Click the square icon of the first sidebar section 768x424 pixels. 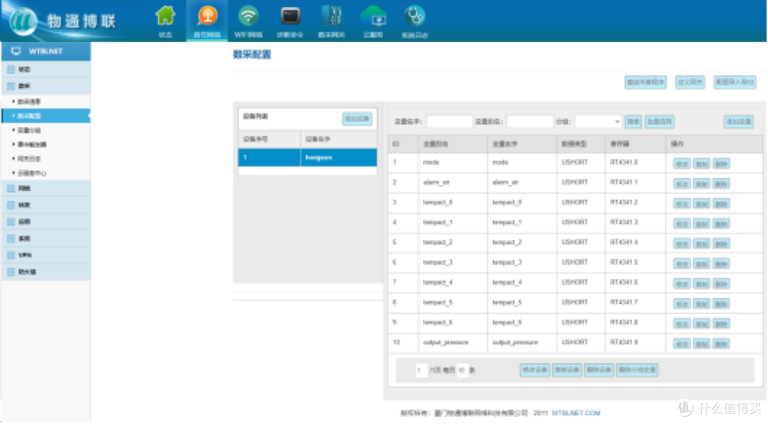pyautogui.click(x=11, y=70)
